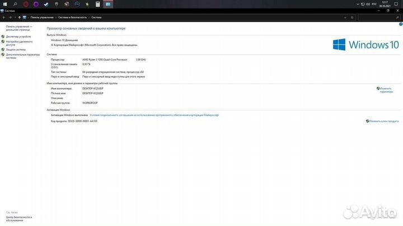Click the 64-разрядная system type text
This screenshot has height=226, width=403.
point(113,72)
